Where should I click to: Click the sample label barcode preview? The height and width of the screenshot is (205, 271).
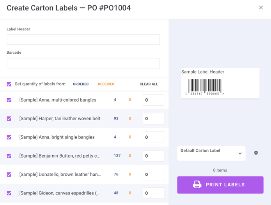tap(205, 87)
